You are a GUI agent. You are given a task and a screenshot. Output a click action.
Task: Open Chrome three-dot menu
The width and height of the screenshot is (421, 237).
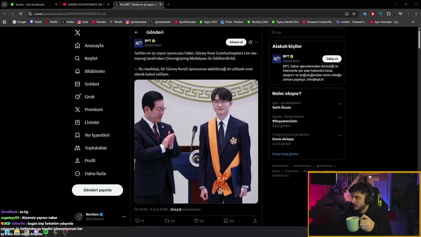point(416,14)
